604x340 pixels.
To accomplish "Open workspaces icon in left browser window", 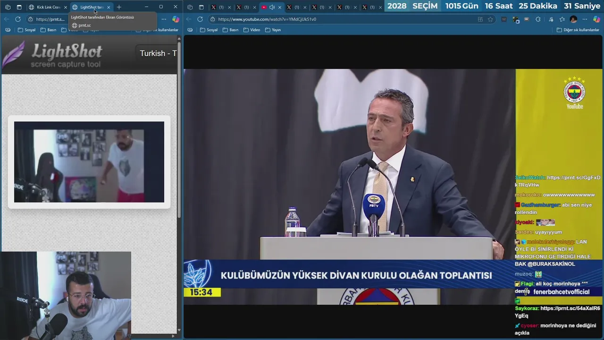I will pyautogui.click(x=8, y=7).
